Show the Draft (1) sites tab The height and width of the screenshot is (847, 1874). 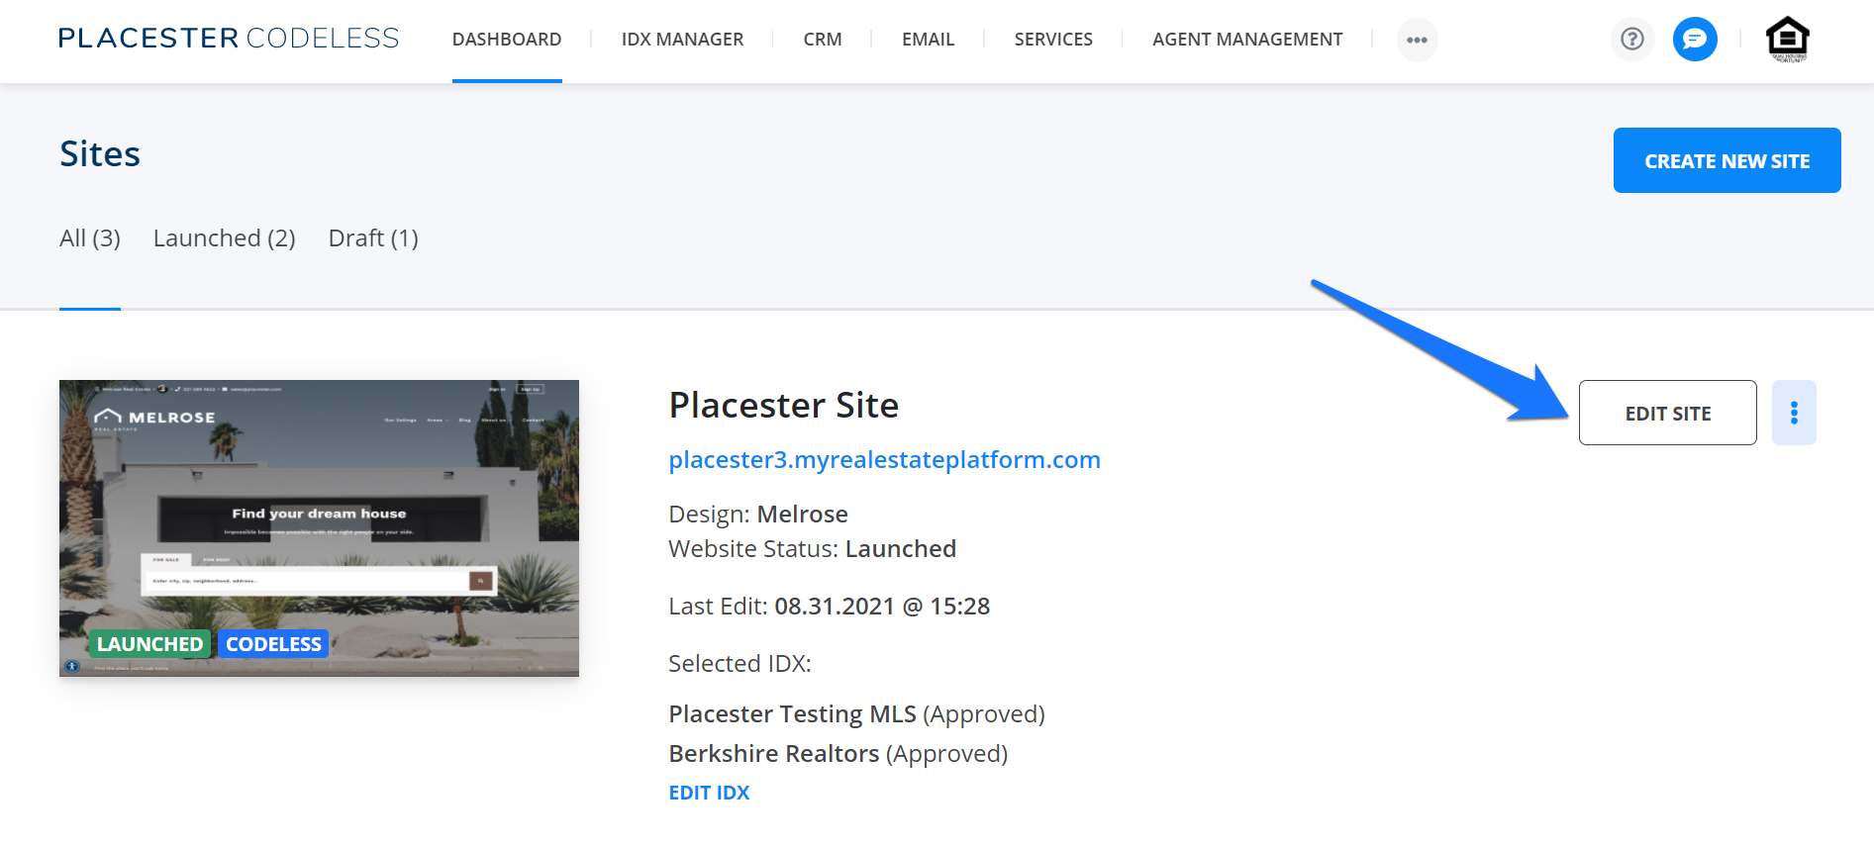pos(373,238)
